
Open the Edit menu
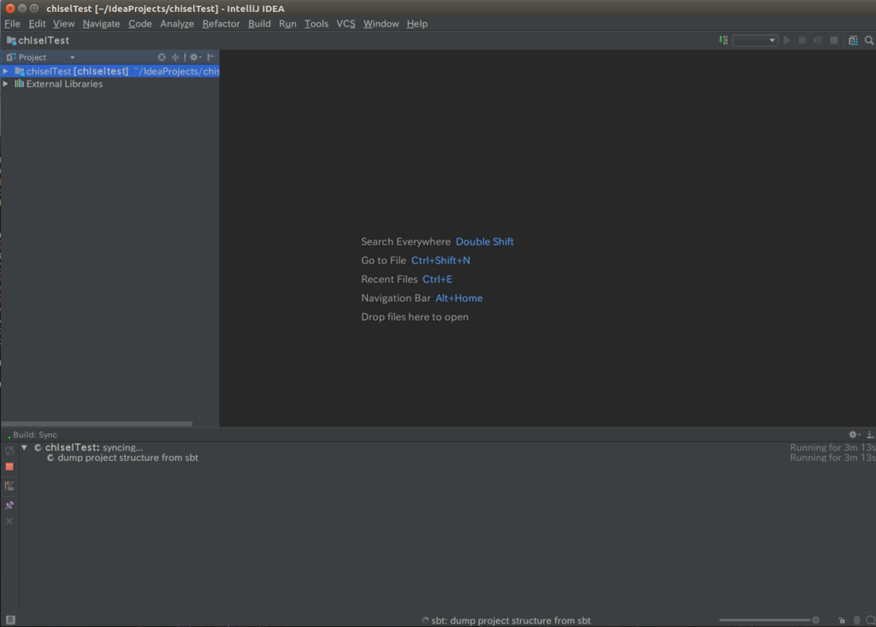coord(37,23)
